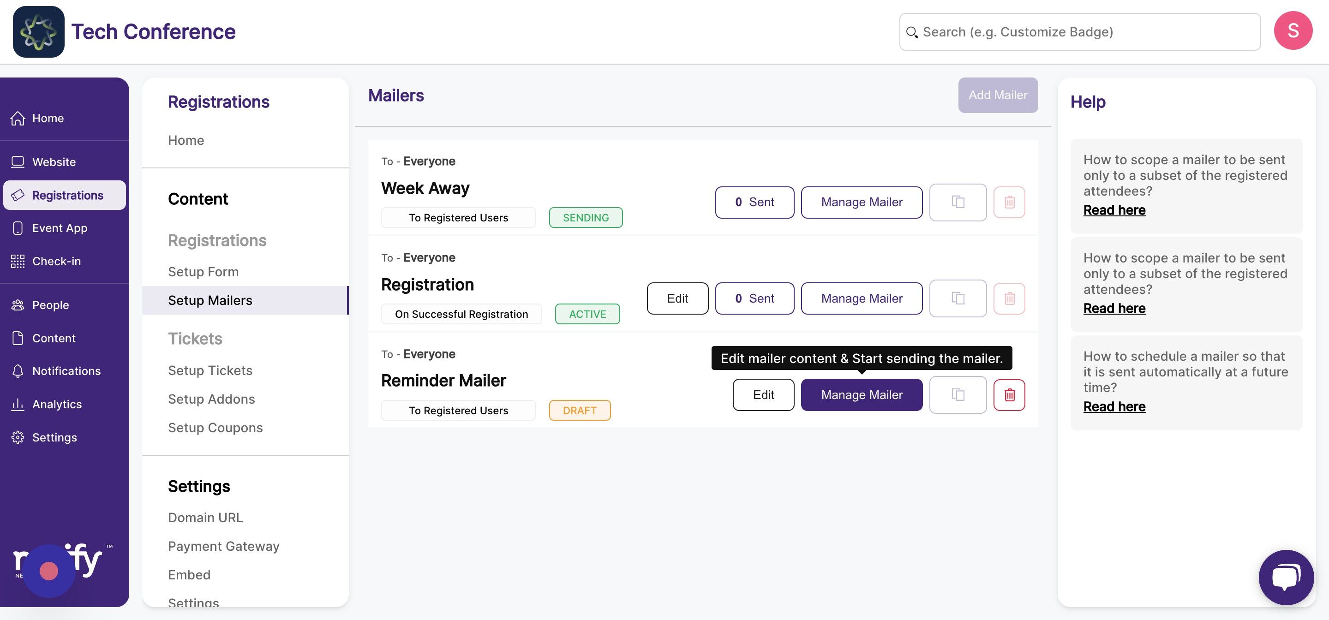Edit the Reminder Mailer
The image size is (1329, 620).
point(763,395)
